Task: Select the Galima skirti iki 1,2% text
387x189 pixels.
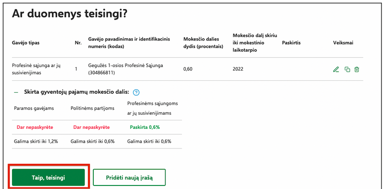Action: pos(36,141)
